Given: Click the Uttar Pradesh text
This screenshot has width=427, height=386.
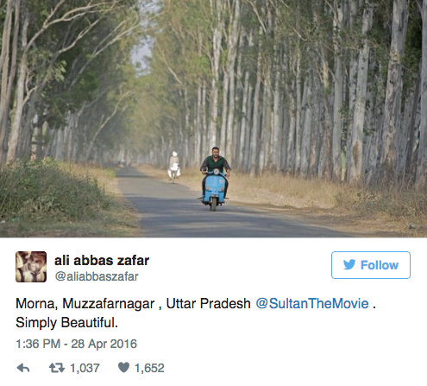Looking at the screenshot, I should (209, 303).
